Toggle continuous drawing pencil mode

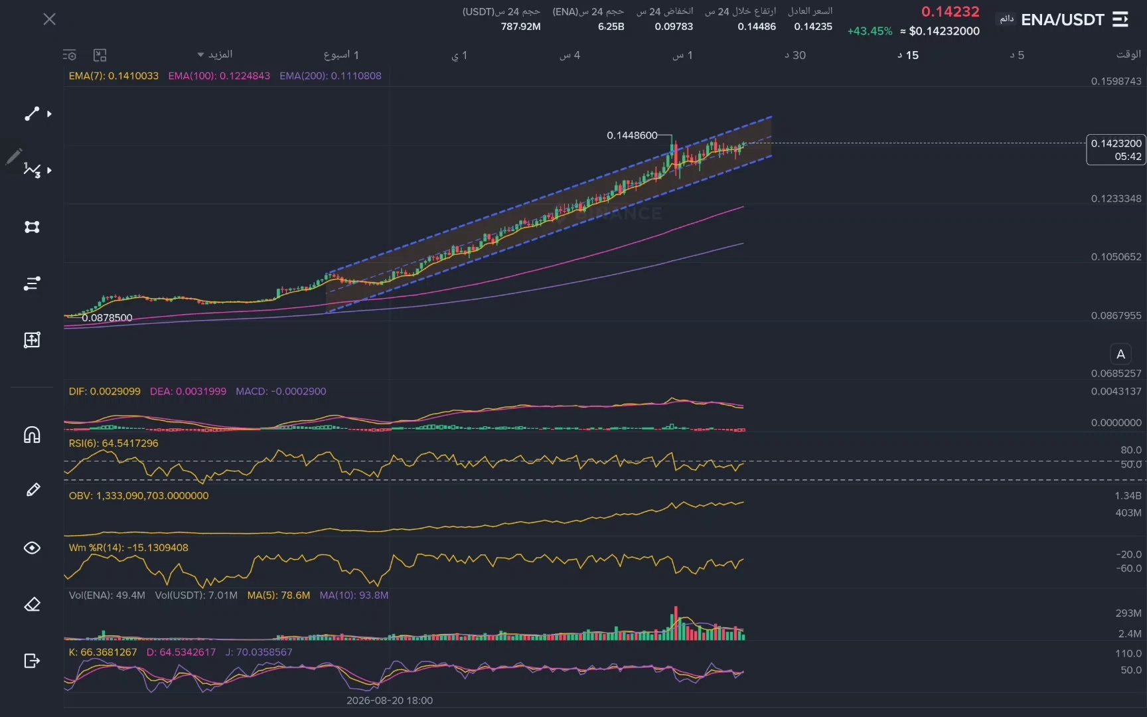pyautogui.click(x=32, y=490)
